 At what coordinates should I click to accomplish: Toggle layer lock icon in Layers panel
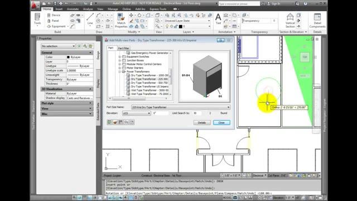coord(176,26)
